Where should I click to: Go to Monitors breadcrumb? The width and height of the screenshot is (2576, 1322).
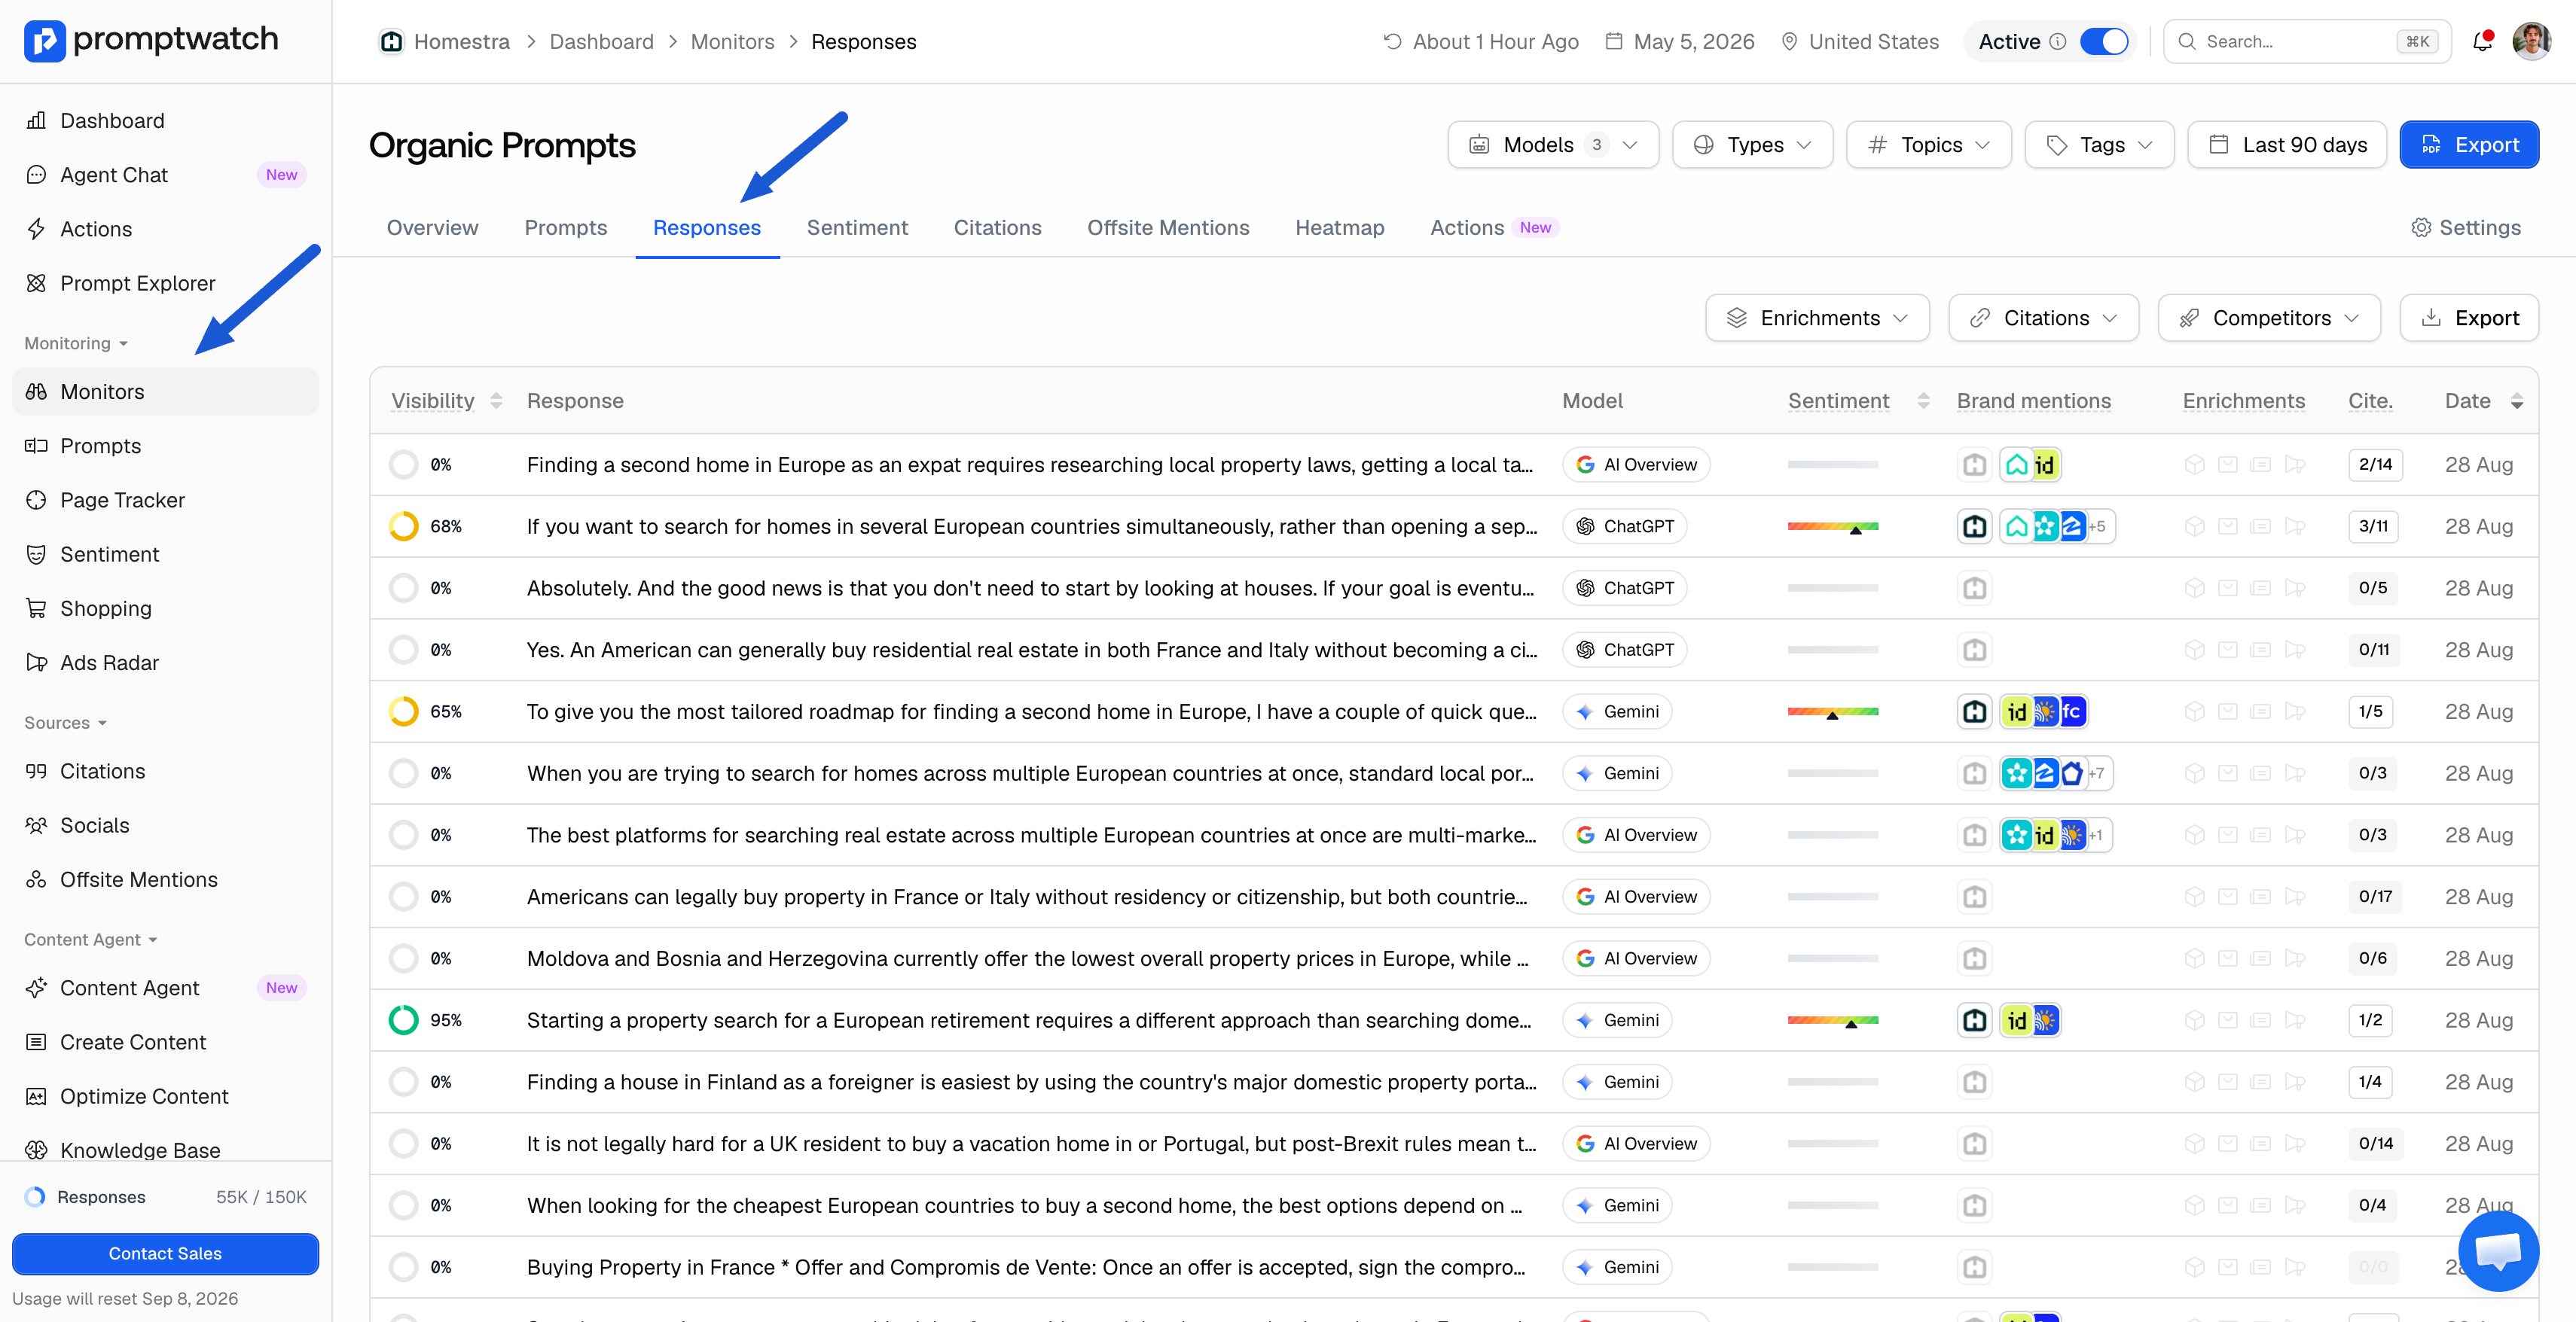(732, 42)
